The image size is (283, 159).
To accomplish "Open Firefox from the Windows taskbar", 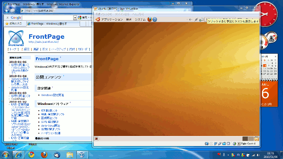I will (44, 155).
